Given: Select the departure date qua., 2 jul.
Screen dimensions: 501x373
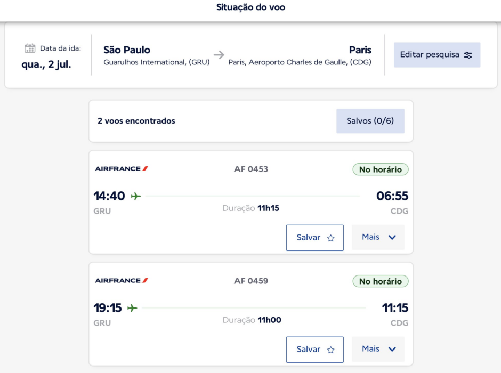Looking at the screenshot, I should (46, 64).
